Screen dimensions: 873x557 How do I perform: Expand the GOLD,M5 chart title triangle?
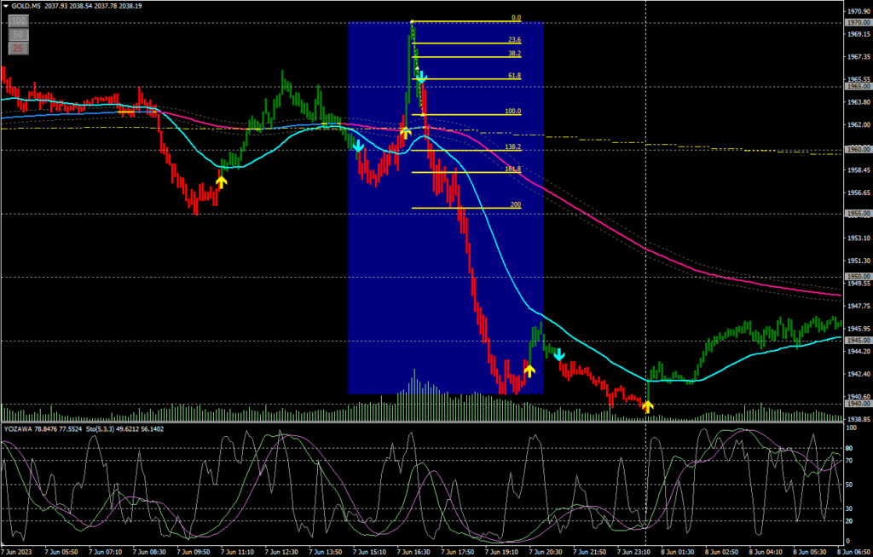tap(6, 6)
